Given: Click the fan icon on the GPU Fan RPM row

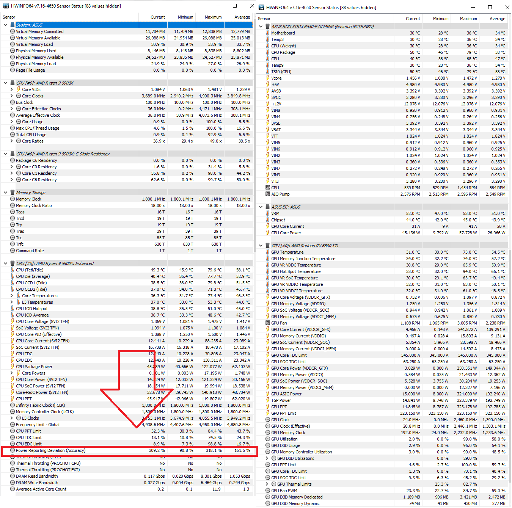Looking at the screenshot, I should pyautogui.click(x=268, y=323).
